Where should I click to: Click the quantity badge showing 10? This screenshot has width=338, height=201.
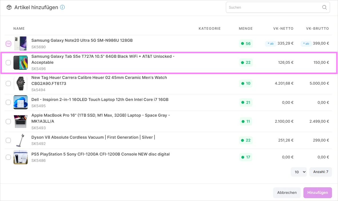pos(246,83)
